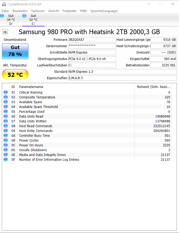Click the blue orb next to Host Read Commands
The image size is (179, 233).
tap(6, 126)
